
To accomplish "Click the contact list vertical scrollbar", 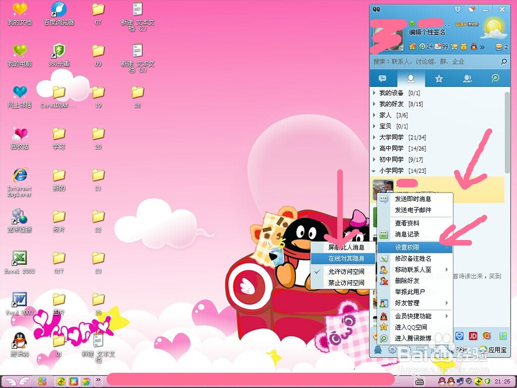I will (507, 132).
